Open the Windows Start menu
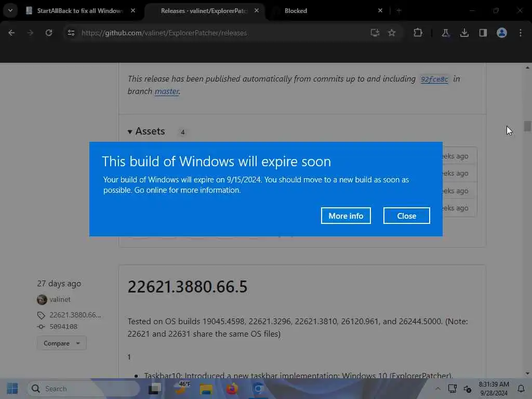532x399 pixels. [x=12, y=389]
